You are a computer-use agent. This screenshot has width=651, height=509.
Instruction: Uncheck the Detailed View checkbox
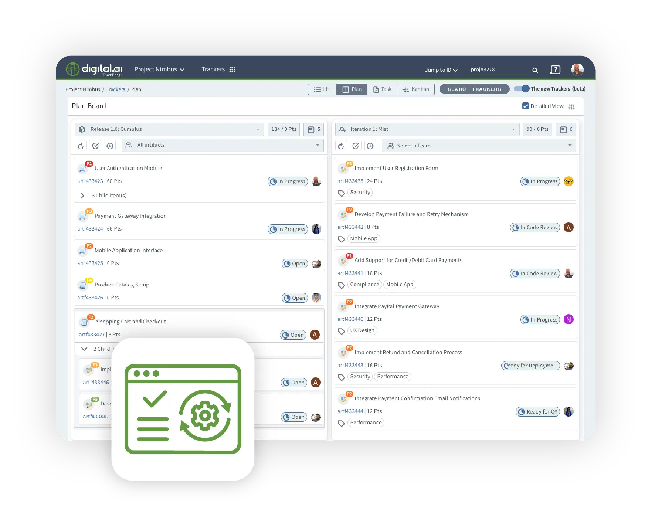[525, 106]
